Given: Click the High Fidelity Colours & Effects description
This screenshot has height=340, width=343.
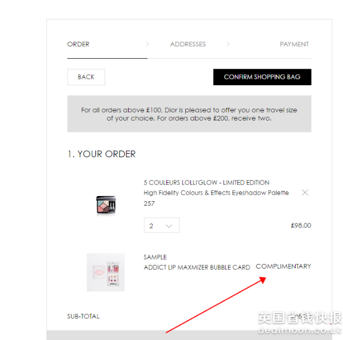Looking at the screenshot, I should coord(216,193).
